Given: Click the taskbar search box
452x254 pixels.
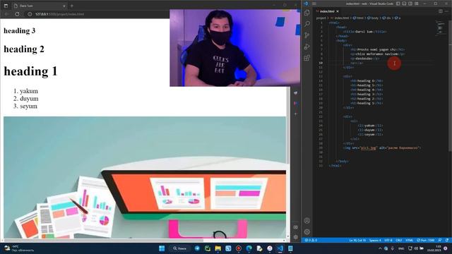Looking at the screenshot, I should pyautogui.click(x=180, y=248).
